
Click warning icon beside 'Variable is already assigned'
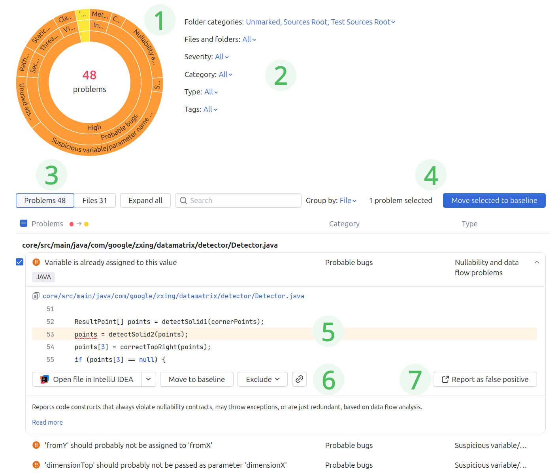36,262
